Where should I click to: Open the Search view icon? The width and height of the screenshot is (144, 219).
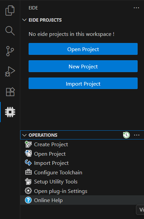coord(10,30)
